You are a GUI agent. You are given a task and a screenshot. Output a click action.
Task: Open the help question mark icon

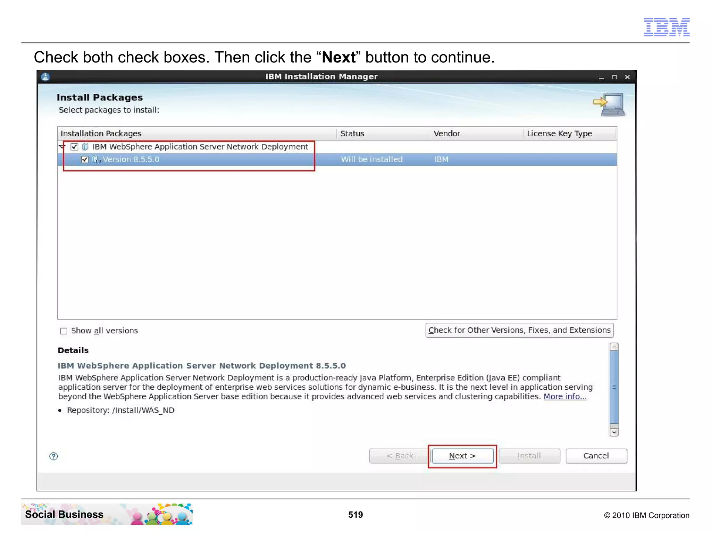coord(53,456)
